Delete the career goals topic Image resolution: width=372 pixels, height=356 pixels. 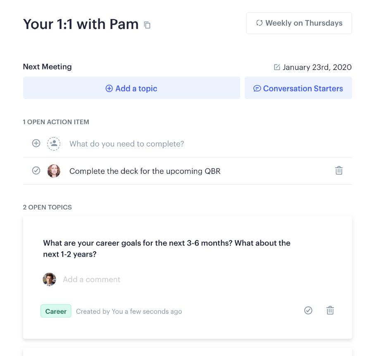pyautogui.click(x=330, y=310)
